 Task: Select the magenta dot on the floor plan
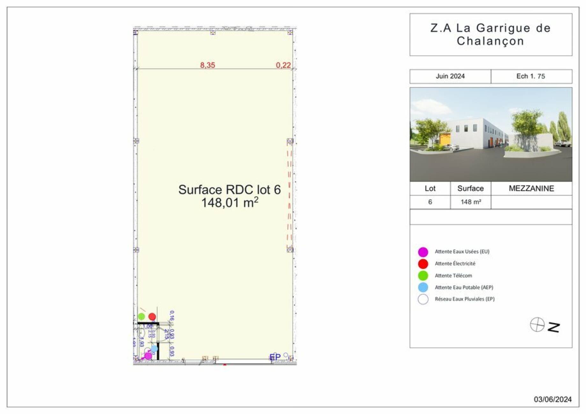[x=148, y=356]
